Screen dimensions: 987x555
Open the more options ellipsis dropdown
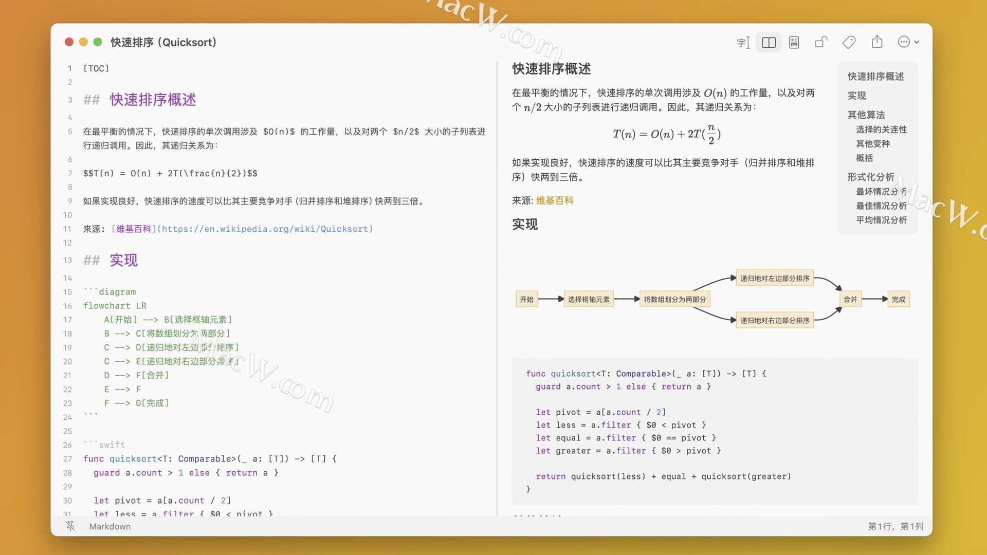click(908, 42)
